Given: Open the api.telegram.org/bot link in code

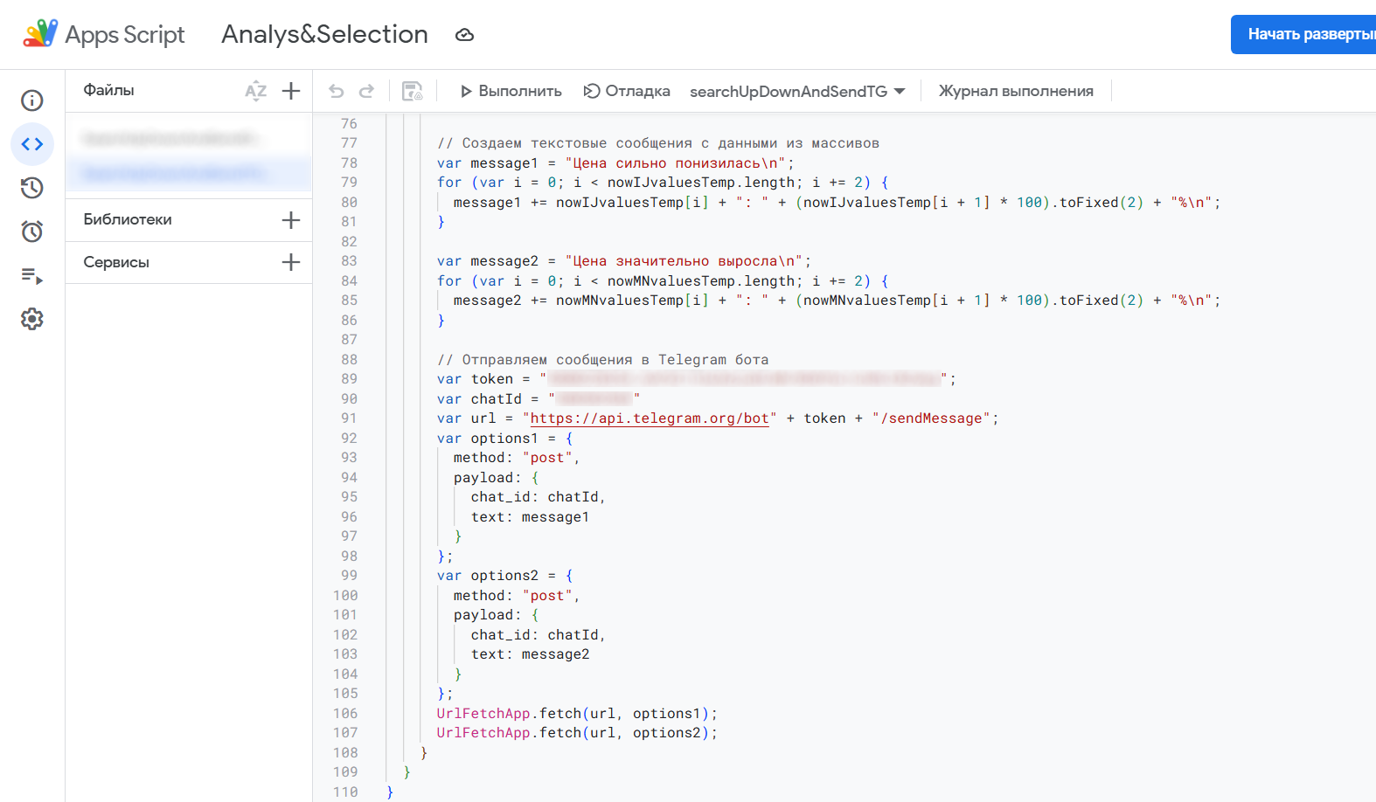Looking at the screenshot, I should (x=650, y=418).
